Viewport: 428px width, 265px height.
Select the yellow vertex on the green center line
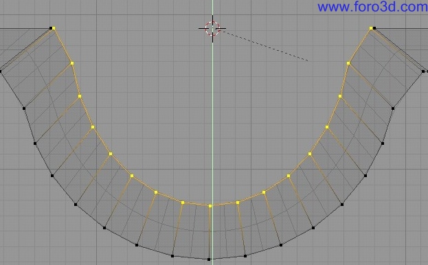tap(210, 206)
